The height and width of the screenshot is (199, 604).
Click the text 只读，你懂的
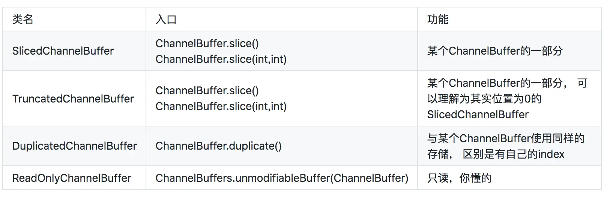pyautogui.click(x=459, y=178)
